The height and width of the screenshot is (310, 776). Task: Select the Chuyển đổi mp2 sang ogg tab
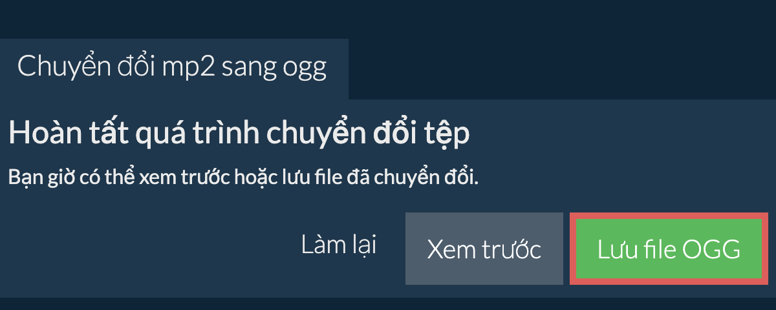173,68
